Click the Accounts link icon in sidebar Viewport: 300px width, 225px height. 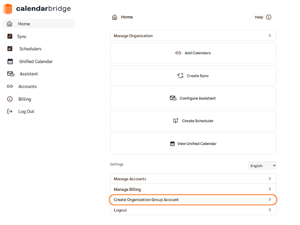tap(10, 86)
